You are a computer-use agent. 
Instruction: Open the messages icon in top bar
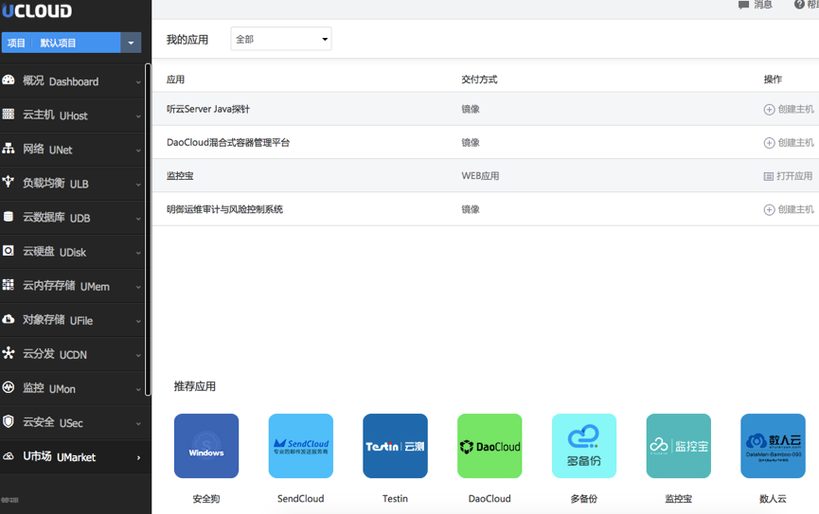coord(744,5)
